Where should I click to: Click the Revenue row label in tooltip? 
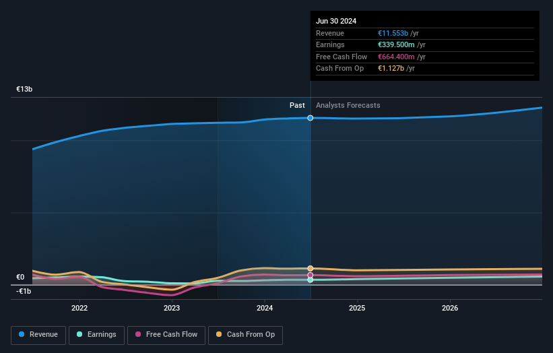(x=330, y=33)
